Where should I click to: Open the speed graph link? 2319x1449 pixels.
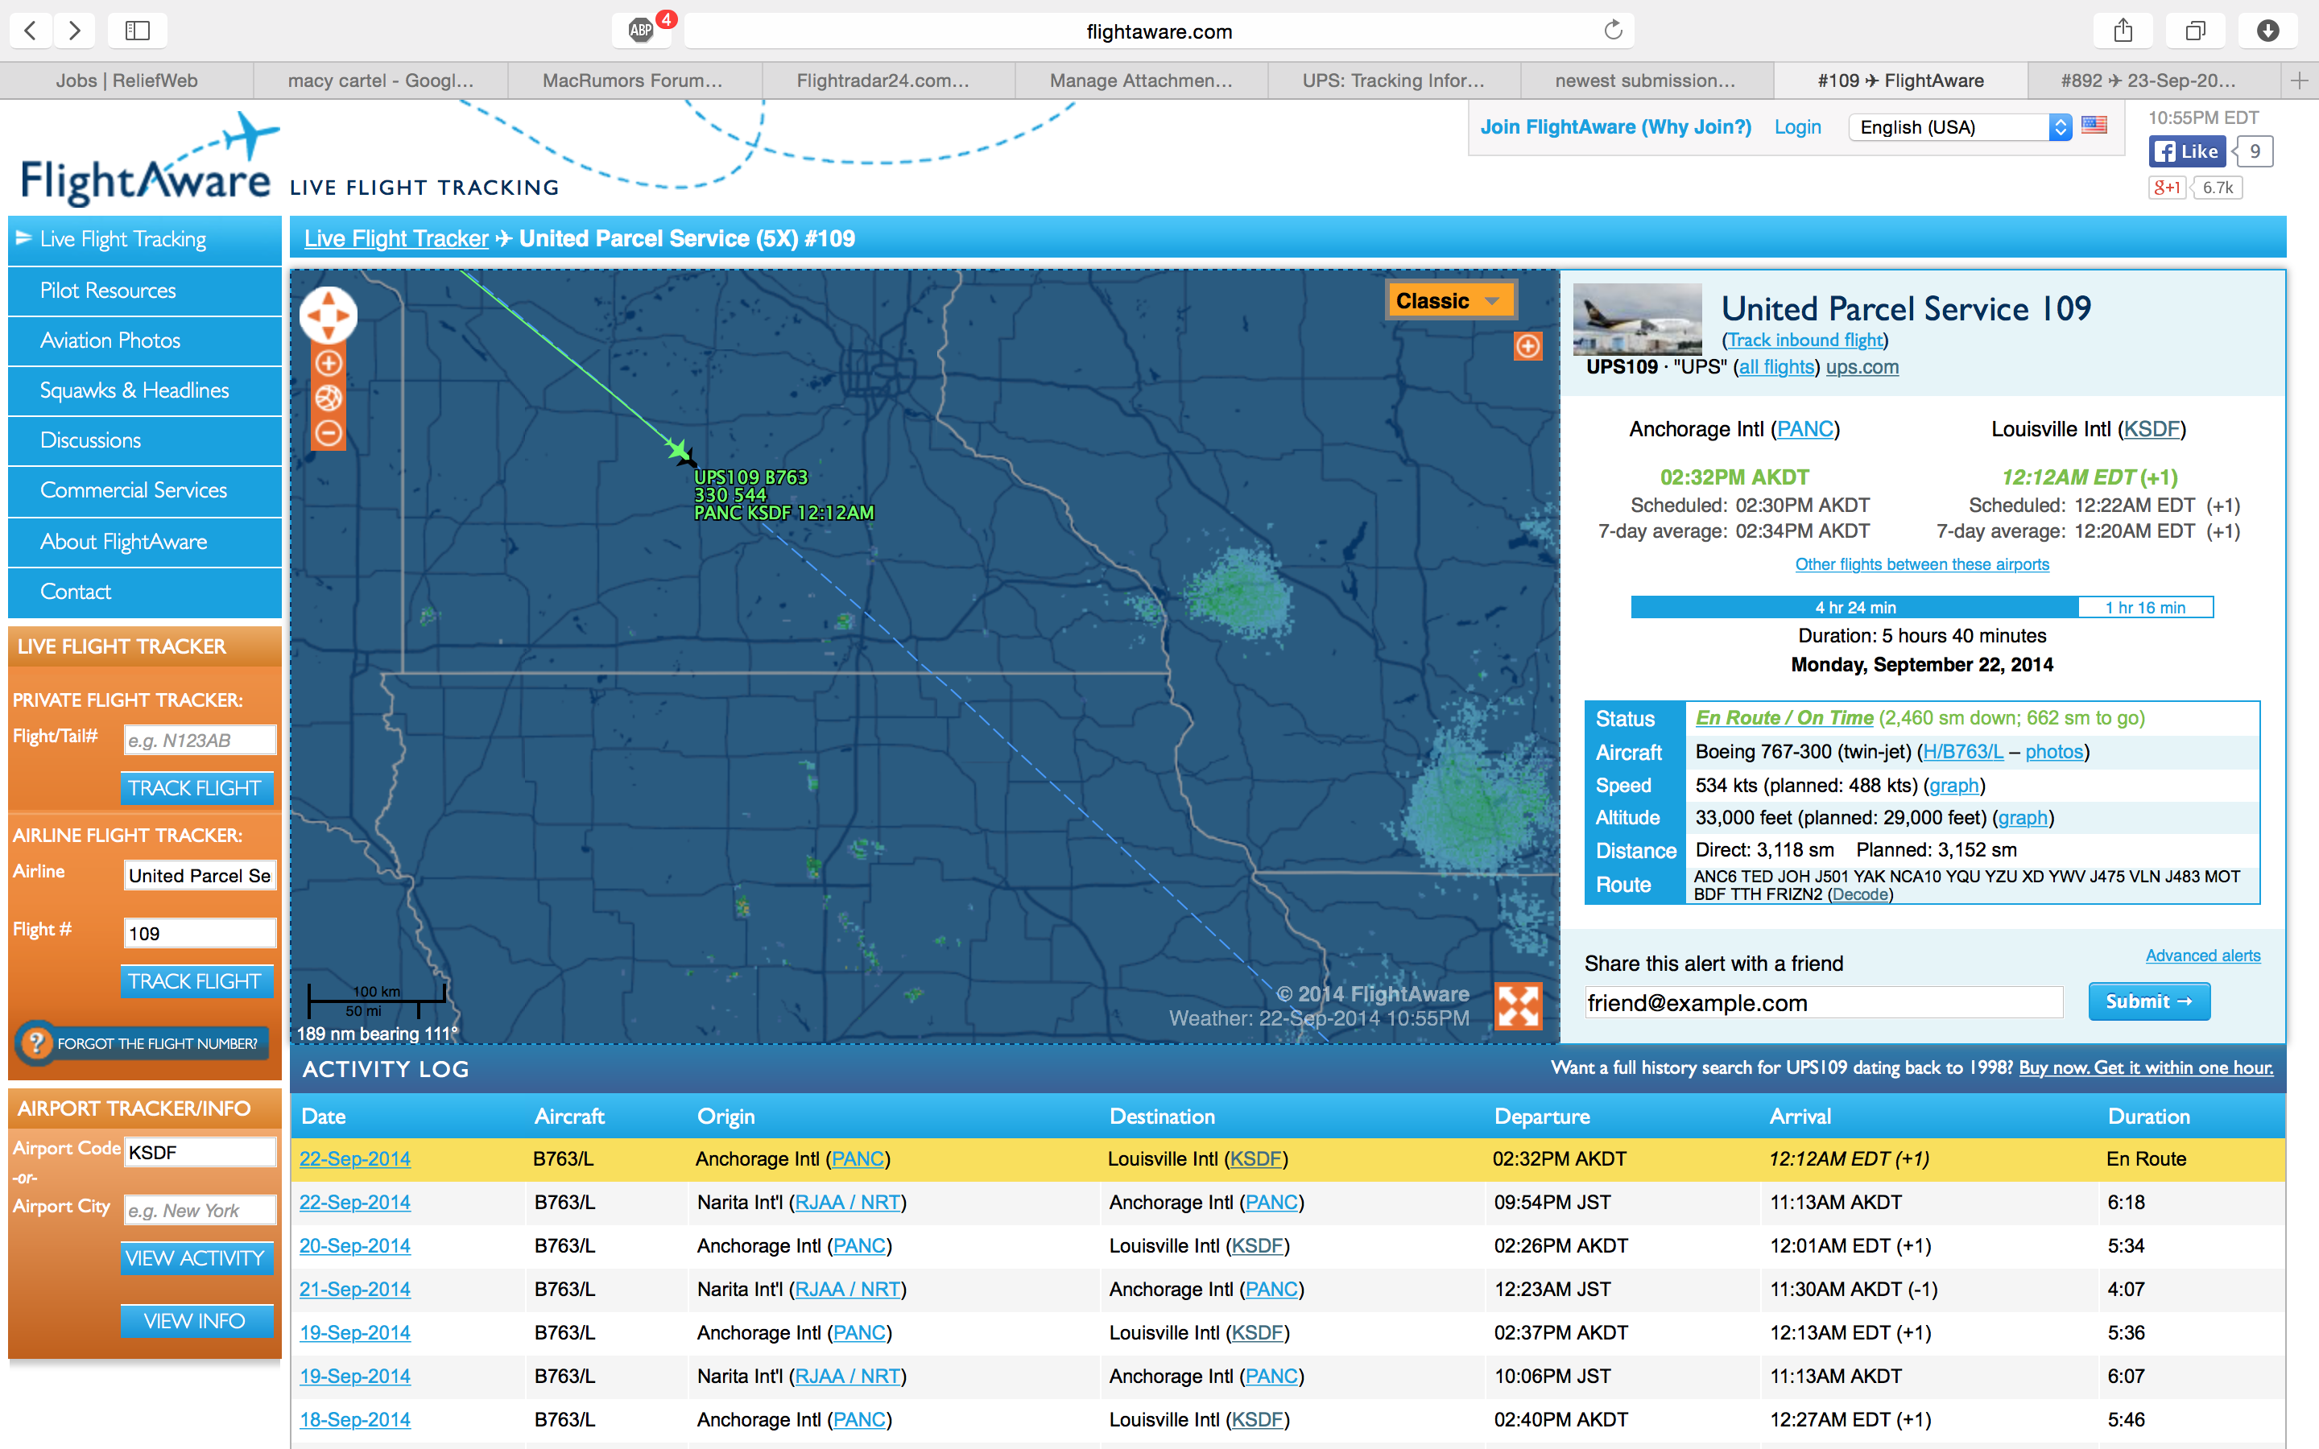pos(1954,785)
